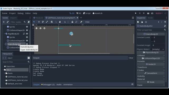Open the Editor menu

pos(28,13)
